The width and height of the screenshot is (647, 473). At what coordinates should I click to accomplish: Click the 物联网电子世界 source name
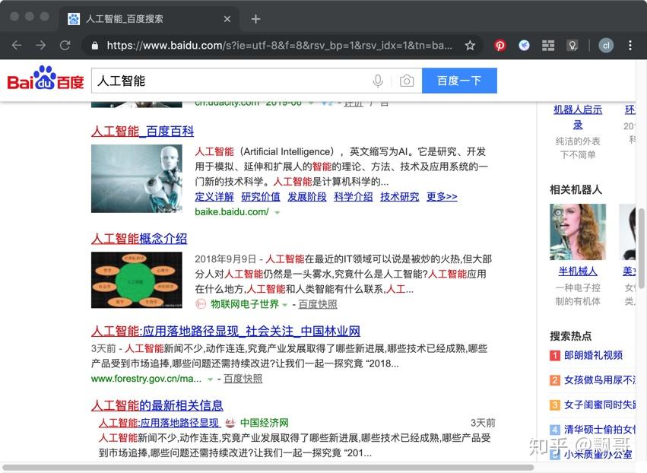coord(245,304)
